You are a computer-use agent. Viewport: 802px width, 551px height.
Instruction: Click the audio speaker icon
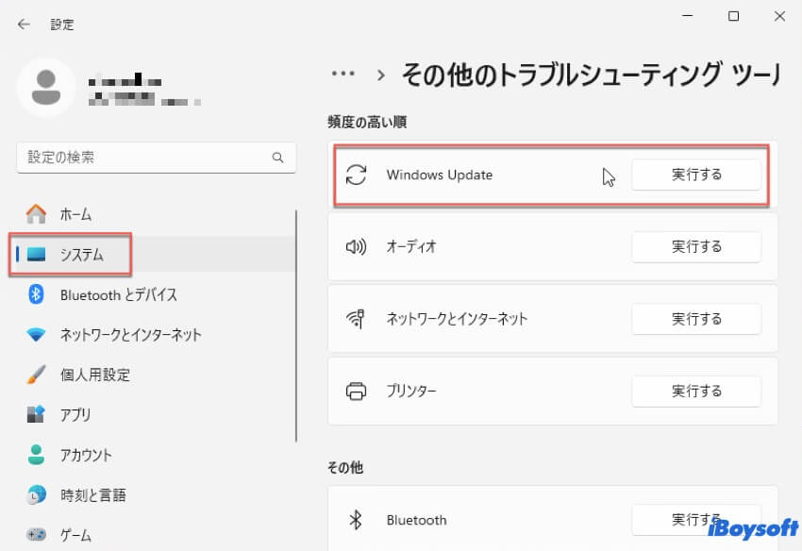point(356,247)
